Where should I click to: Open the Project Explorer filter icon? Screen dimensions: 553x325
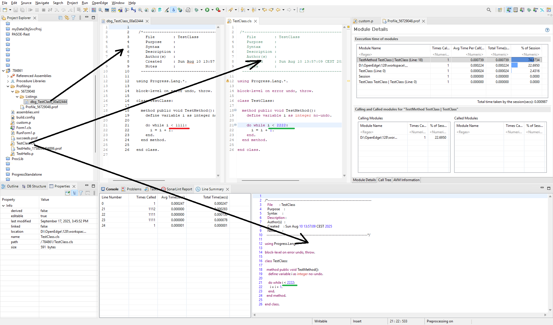coord(73,18)
